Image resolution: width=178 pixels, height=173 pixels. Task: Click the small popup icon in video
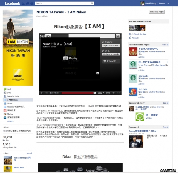point(98,73)
